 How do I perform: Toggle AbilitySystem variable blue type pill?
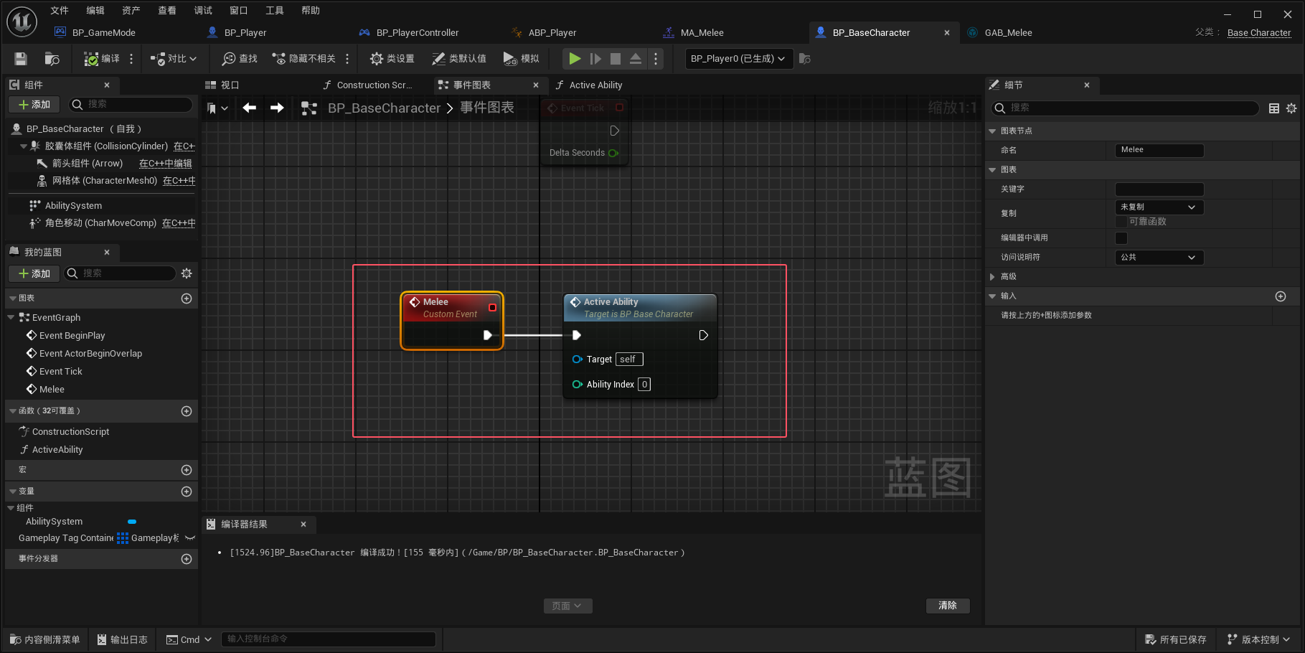(x=132, y=522)
